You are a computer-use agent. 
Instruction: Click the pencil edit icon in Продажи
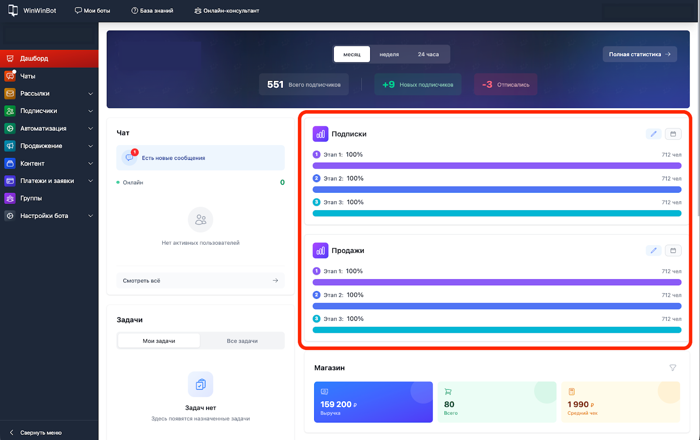coord(653,251)
